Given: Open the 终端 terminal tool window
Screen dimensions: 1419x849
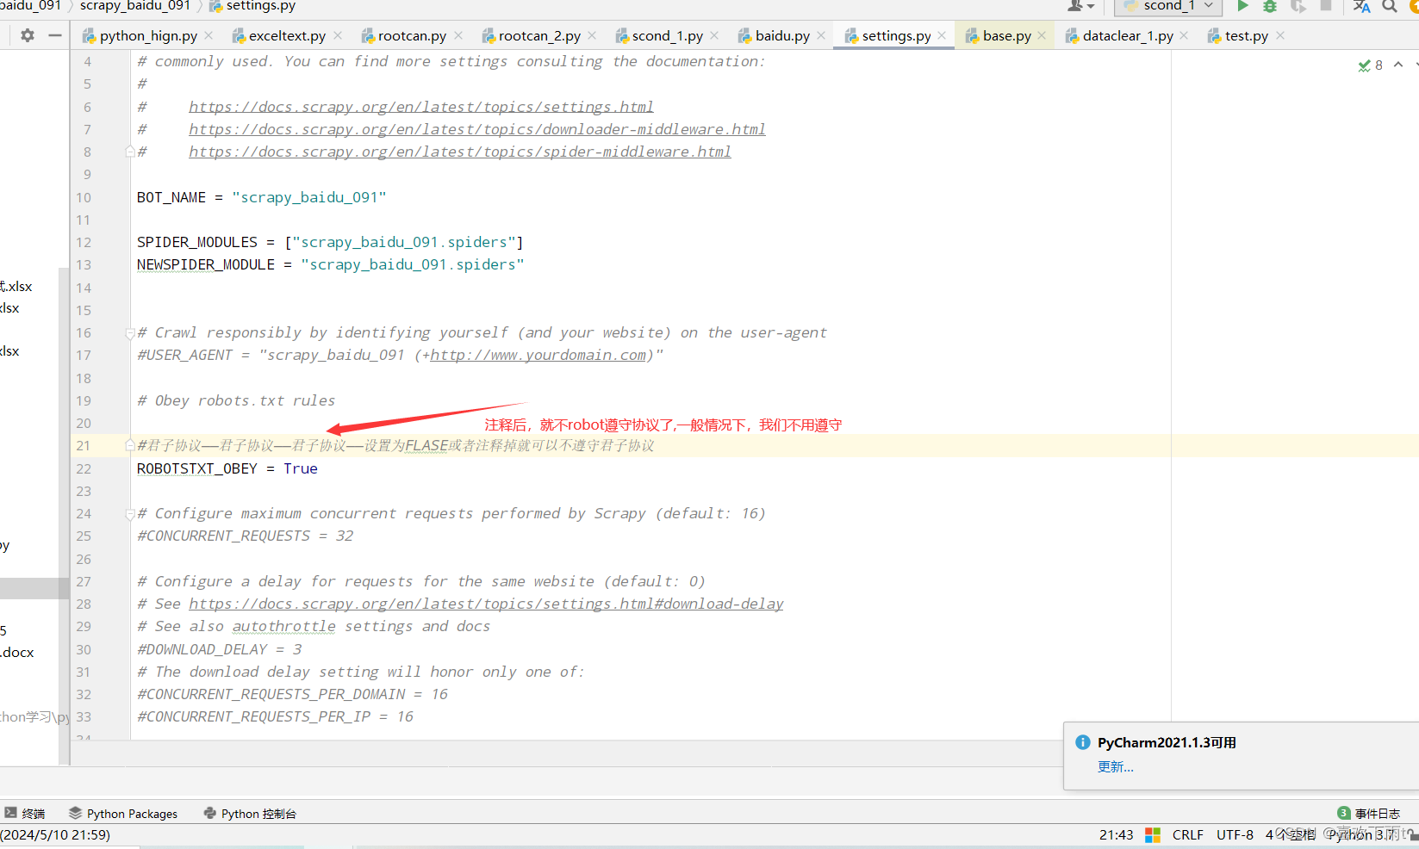Looking at the screenshot, I should pyautogui.click(x=25, y=813).
